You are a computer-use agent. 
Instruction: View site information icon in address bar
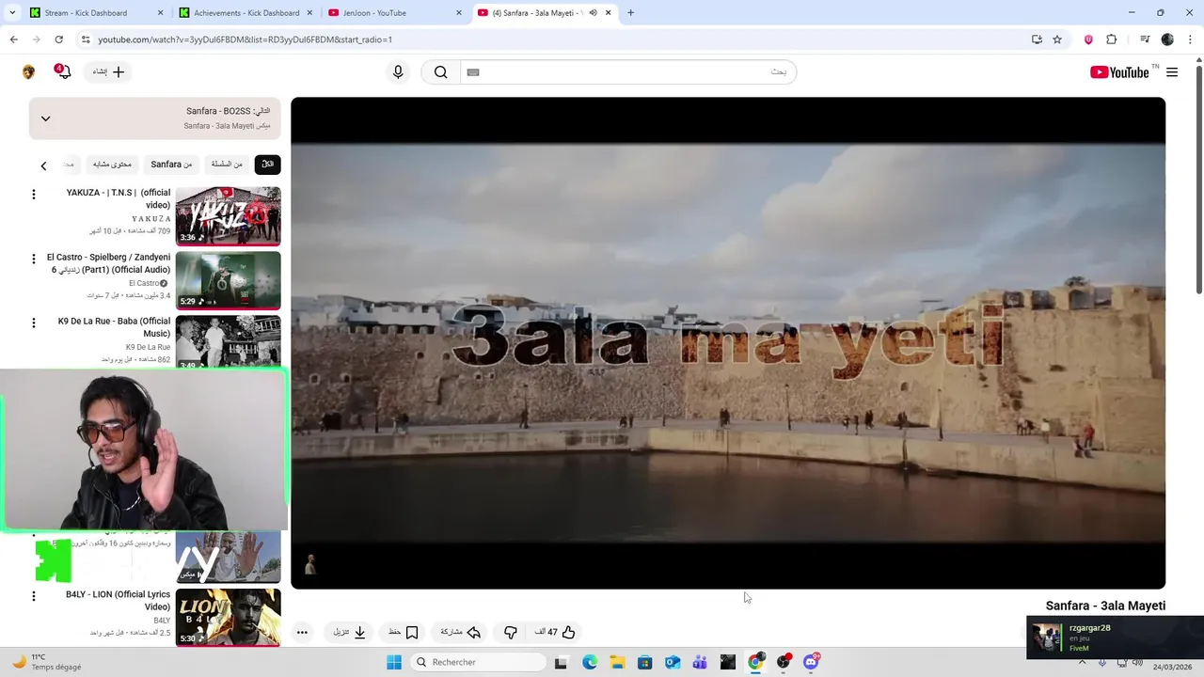tap(85, 39)
